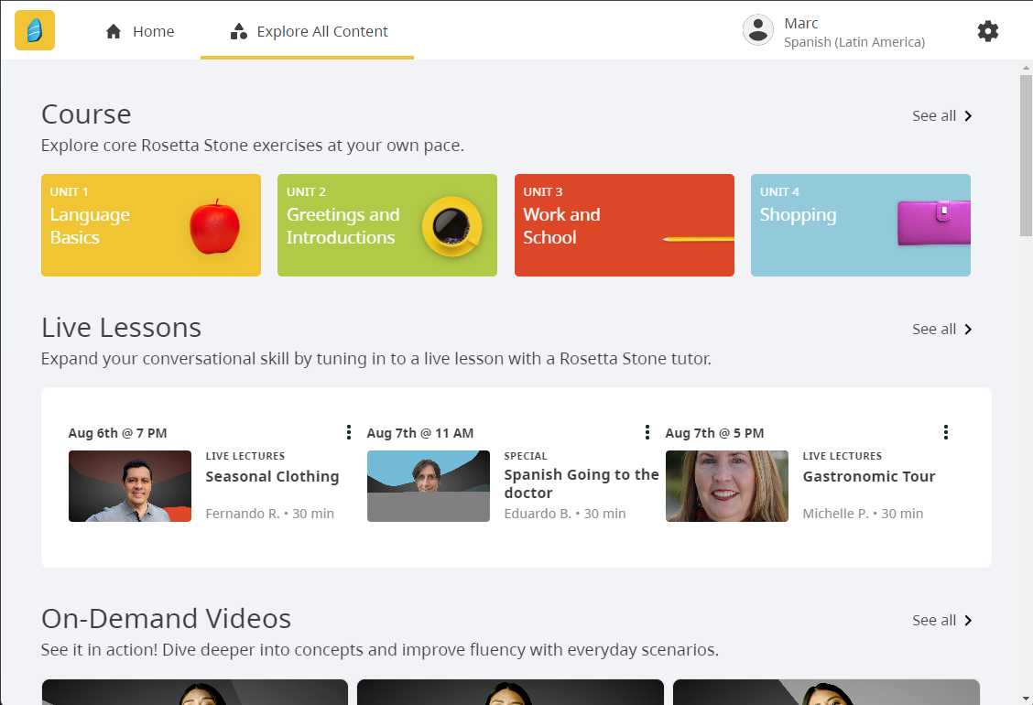
Task: Click the Rosetta Stone logo icon
Action: click(x=35, y=30)
